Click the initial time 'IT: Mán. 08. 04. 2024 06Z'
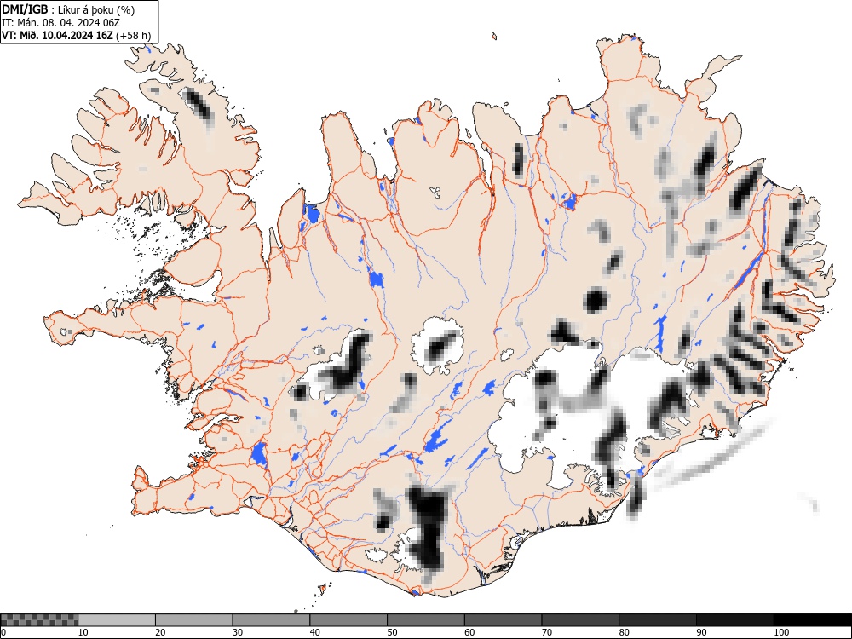The height and width of the screenshot is (639, 852). click(60, 22)
